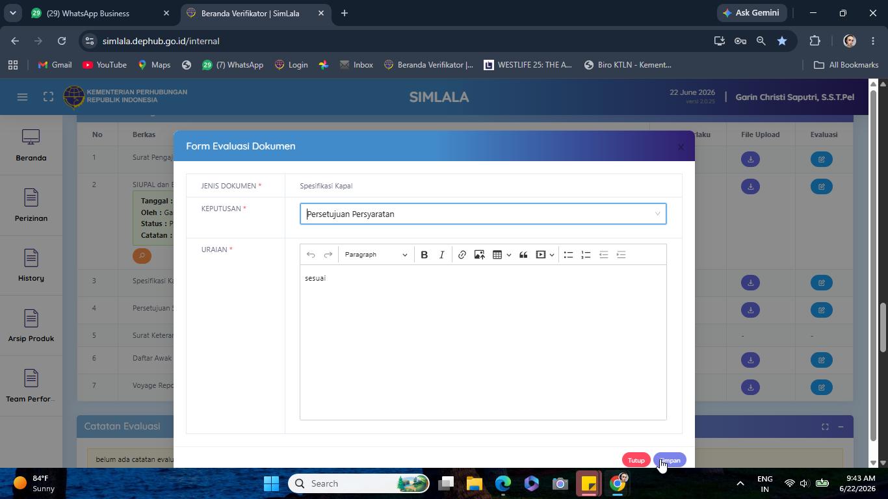Open the media options dropdown arrow
This screenshot has width=888, height=499.
pyautogui.click(x=552, y=255)
